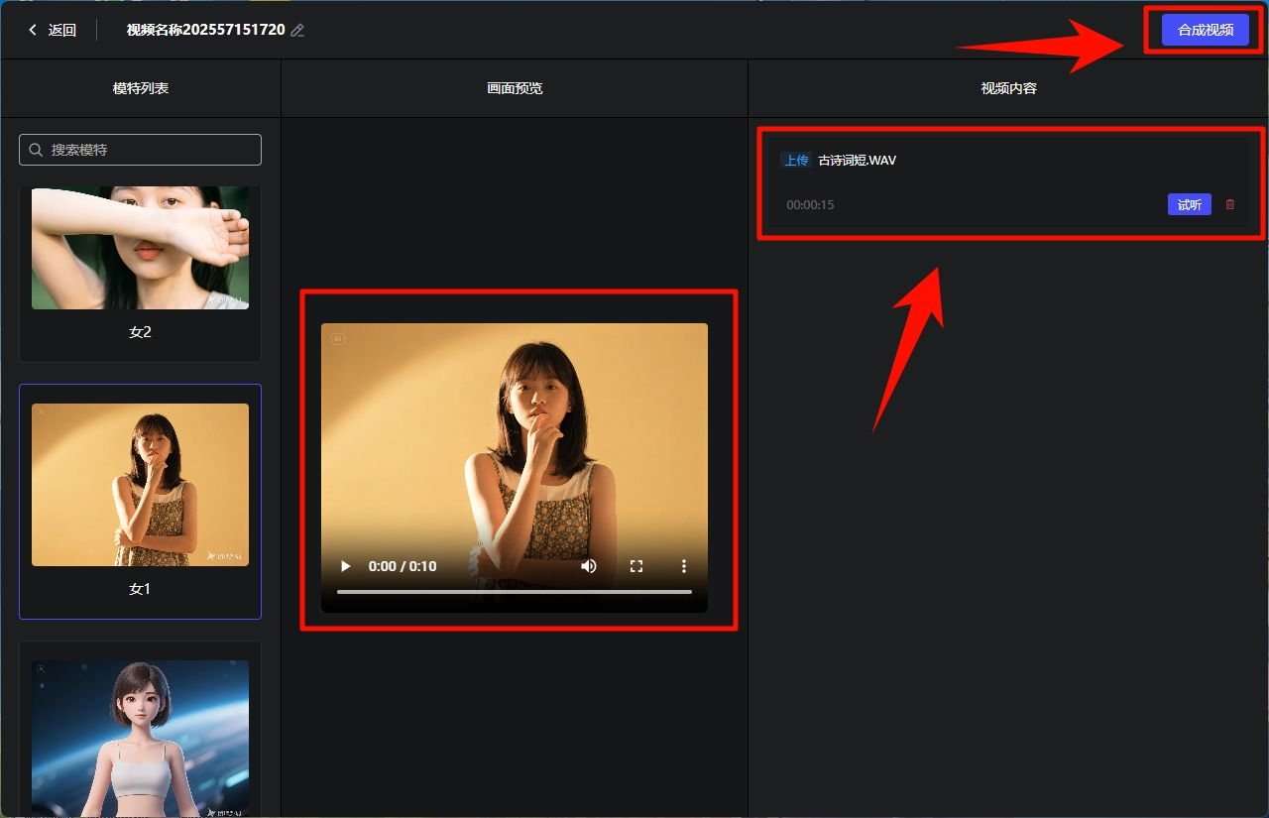Click the 上传 tag beside audio file
This screenshot has width=1269, height=818.
tap(795, 160)
